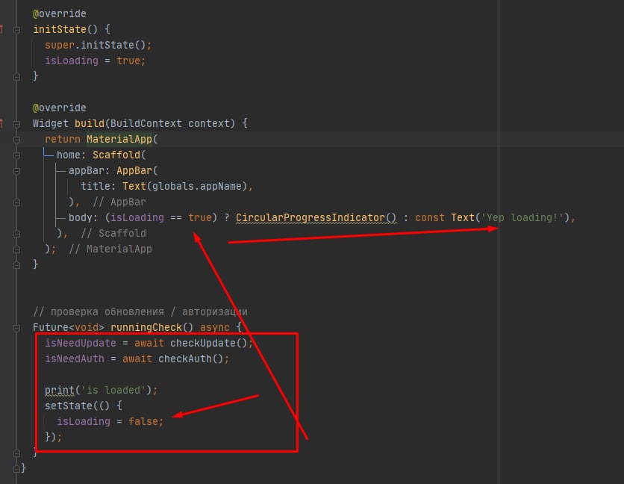Screen dimensions: 624x484
Task: Click the checkUpdate() call
Action: click(x=208, y=343)
